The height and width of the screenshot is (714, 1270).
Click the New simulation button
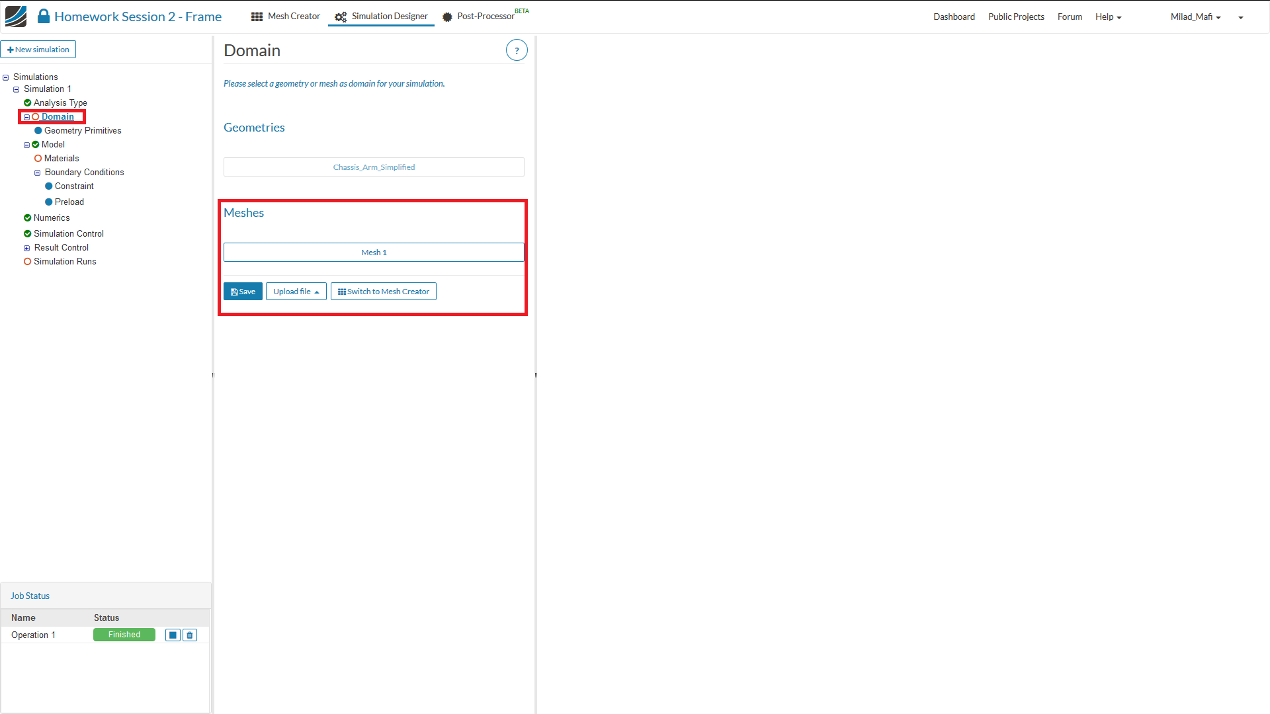coord(38,50)
